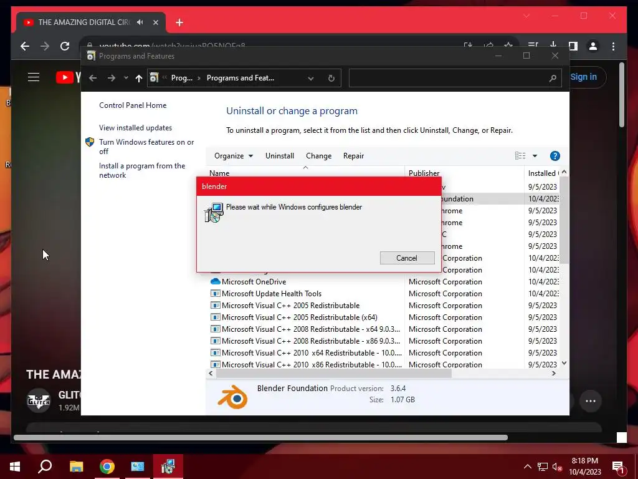This screenshot has width=638, height=479.
Task: Open the YouTube video more actions button
Action: [x=591, y=401]
